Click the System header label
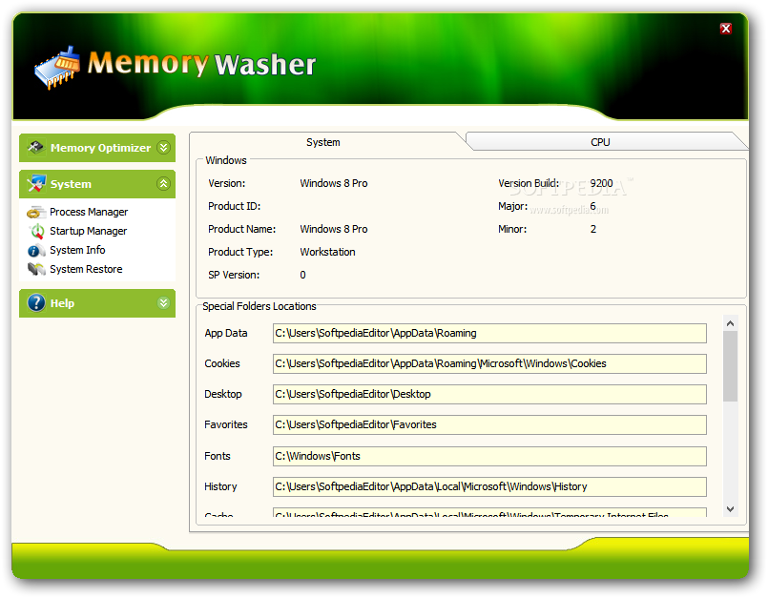 click(71, 184)
